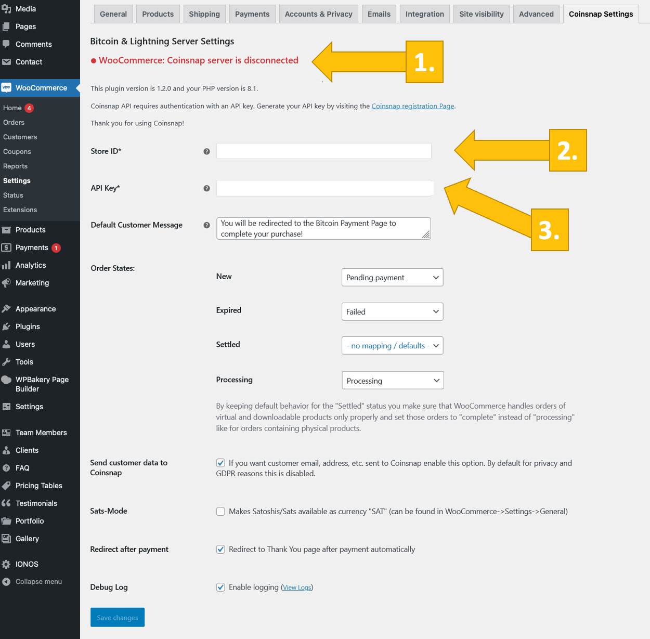
Task: Click the Default Customer Message textarea
Action: click(x=323, y=229)
